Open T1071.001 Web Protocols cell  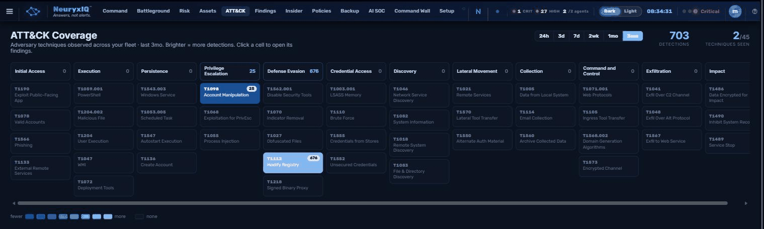point(609,93)
